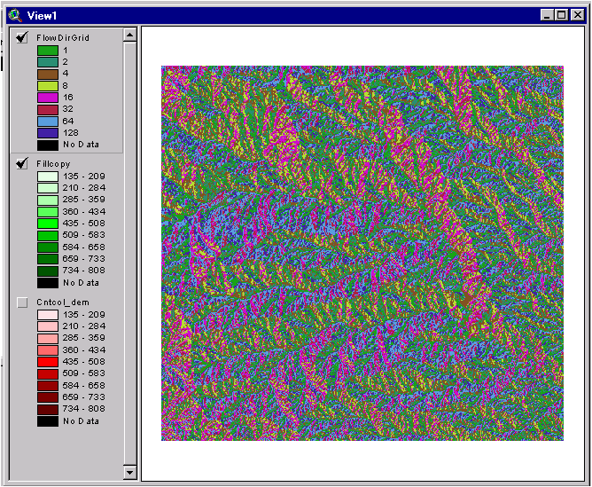
Task: Click the Fillcopy 435 - 508 green swatch
Action: 47,224
